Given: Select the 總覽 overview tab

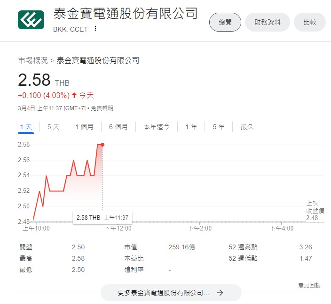Looking at the screenshot, I should pos(225,22).
